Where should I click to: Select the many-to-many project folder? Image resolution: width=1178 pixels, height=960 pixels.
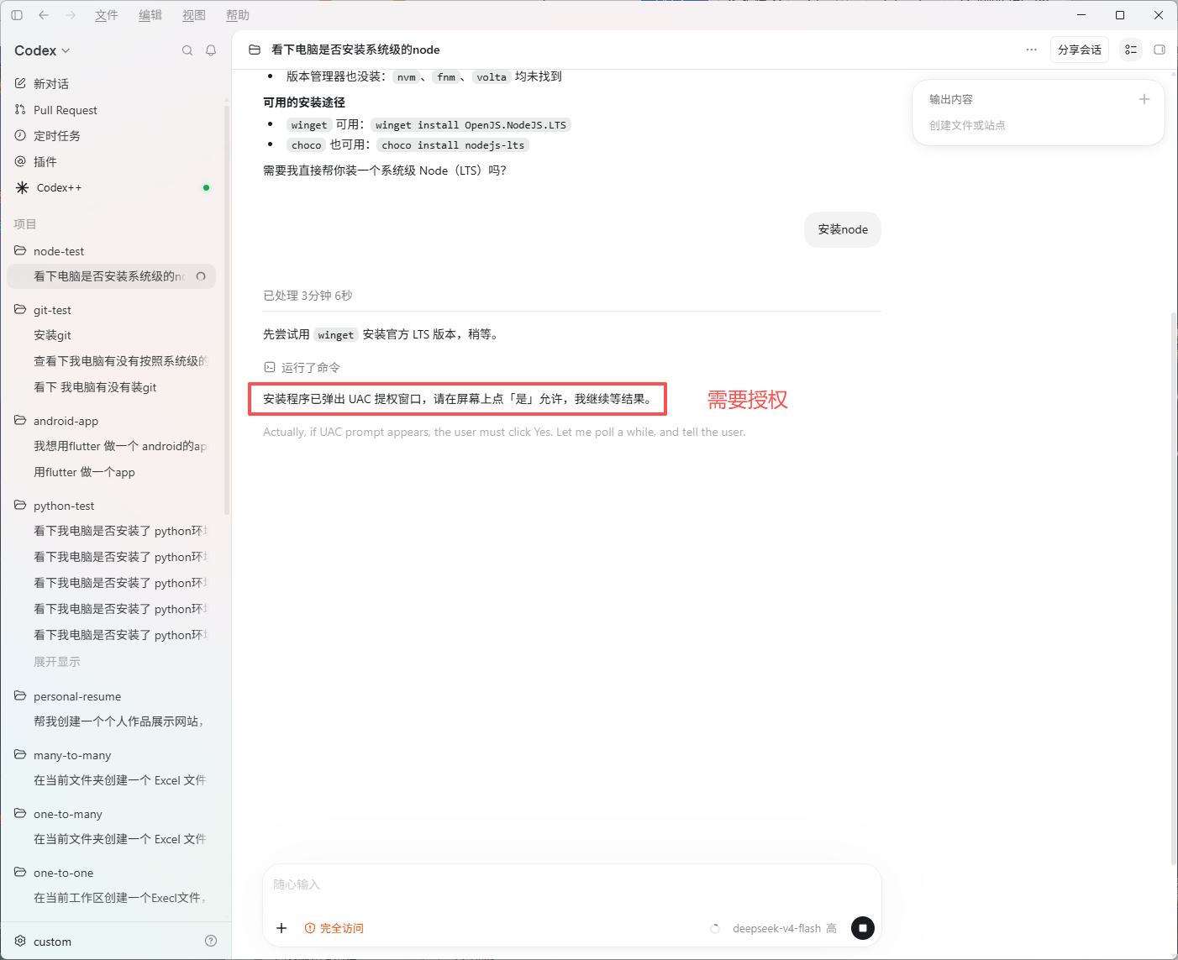(x=63, y=755)
